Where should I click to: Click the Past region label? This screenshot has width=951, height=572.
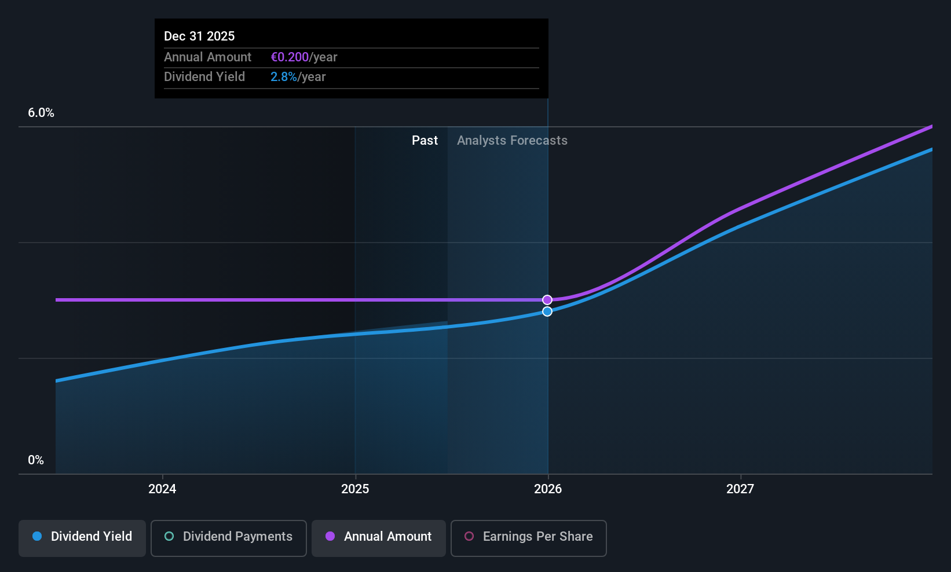click(425, 140)
